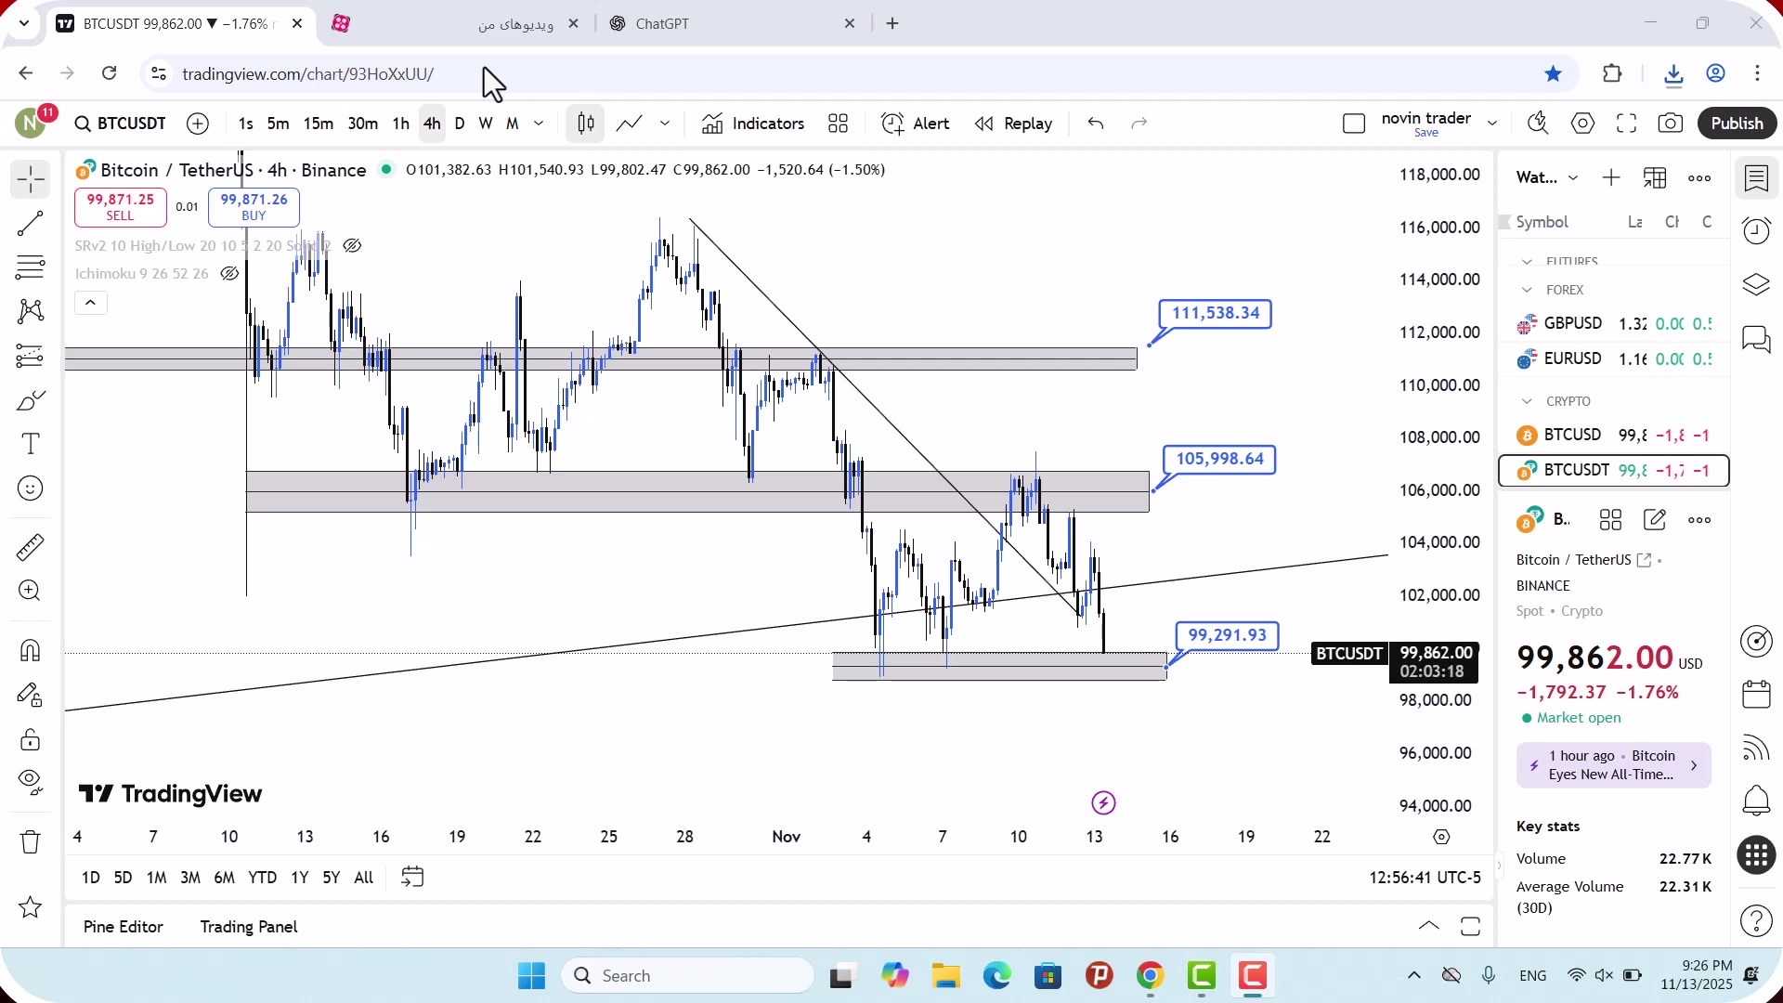Image resolution: width=1783 pixels, height=1003 pixels.
Task: Toggle Ichimoku indicator visibility eye
Action: pyautogui.click(x=229, y=274)
